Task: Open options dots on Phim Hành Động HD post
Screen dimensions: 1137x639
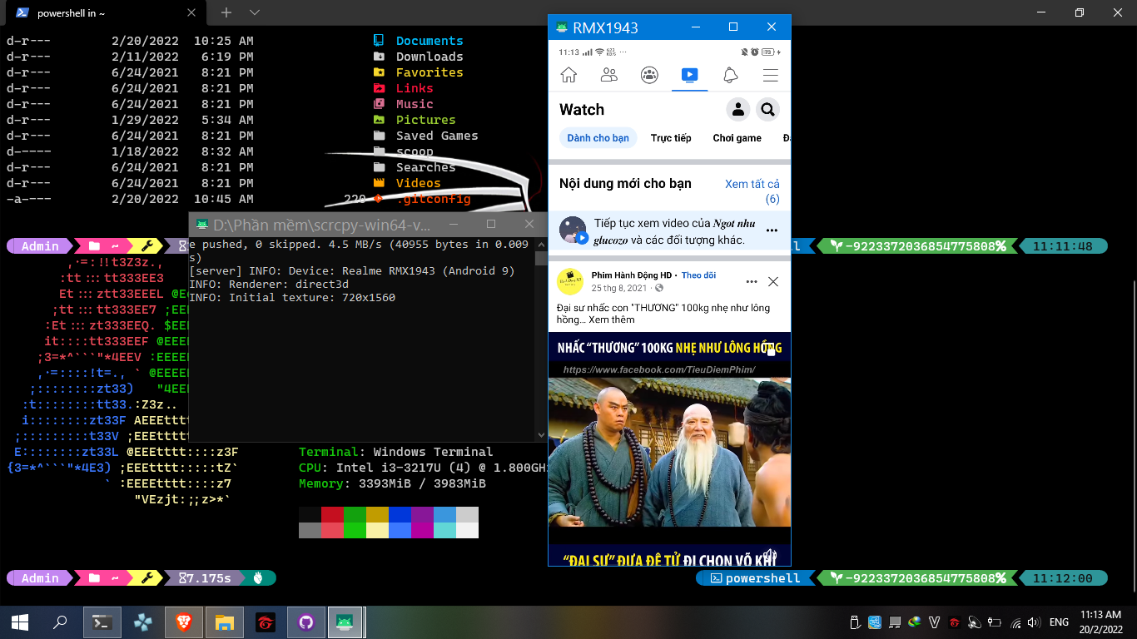Action: pos(752,282)
